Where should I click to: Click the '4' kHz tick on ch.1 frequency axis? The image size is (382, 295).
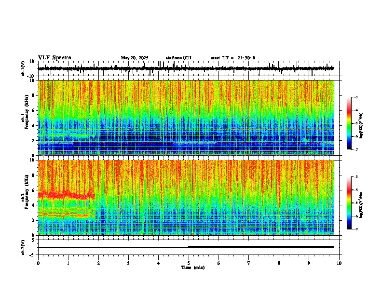click(33, 126)
